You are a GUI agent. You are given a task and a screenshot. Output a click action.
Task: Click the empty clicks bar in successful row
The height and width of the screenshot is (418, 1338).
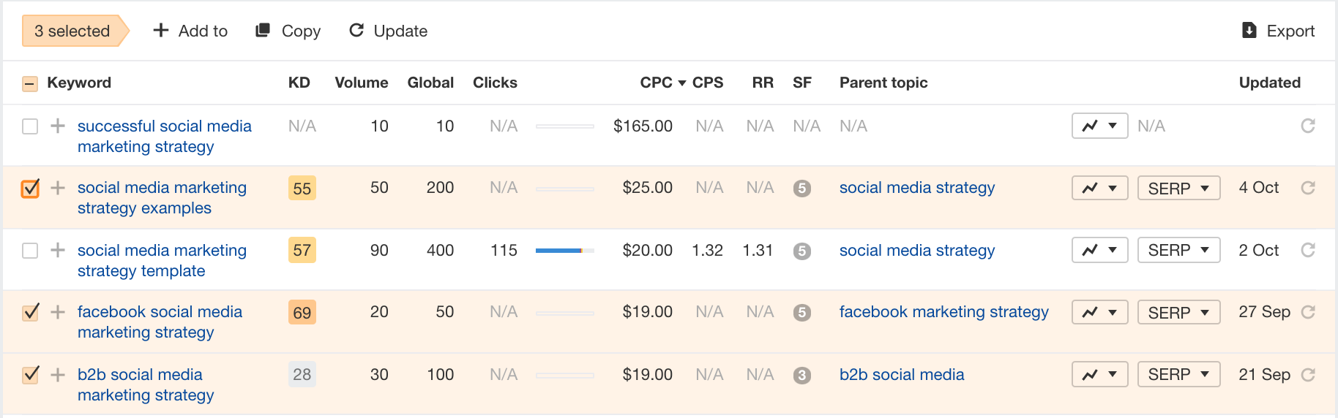pos(565,126)
